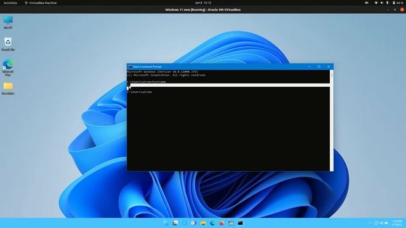Image resolution: width=406 pixels, height=228 pixels.
Task: Select the Command Prompt taskbar icon
Action: click(x=240, y=223)
